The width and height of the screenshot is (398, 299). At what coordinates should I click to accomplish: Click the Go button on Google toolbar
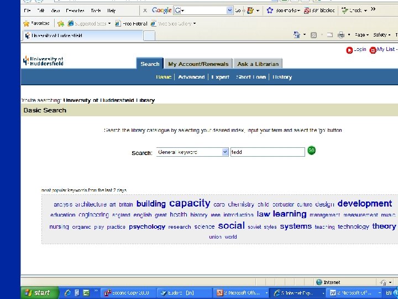[238, 11]
